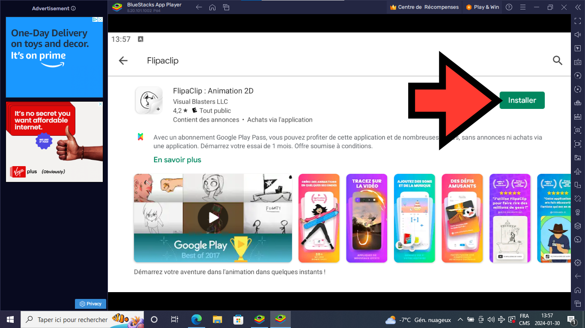The image size is (585, 328).
Task: Open the FlipaClip app icon thumbnail
Action: point(149,100)
